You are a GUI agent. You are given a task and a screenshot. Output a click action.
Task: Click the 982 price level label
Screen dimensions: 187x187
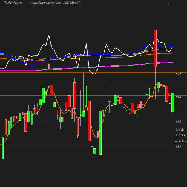pos(178,74)
